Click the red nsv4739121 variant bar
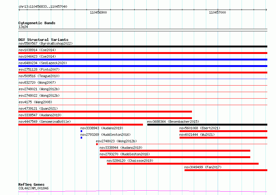This screenshot has width=276, height=195. [105, 112]
